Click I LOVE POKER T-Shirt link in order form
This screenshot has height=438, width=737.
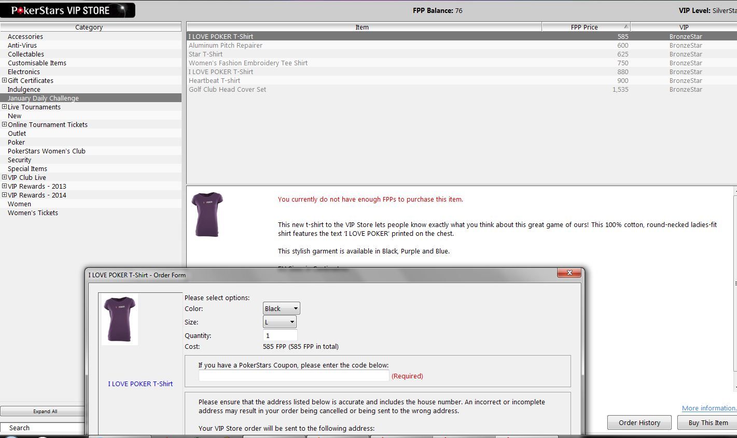pyautogui.click(x=141, y=384)
